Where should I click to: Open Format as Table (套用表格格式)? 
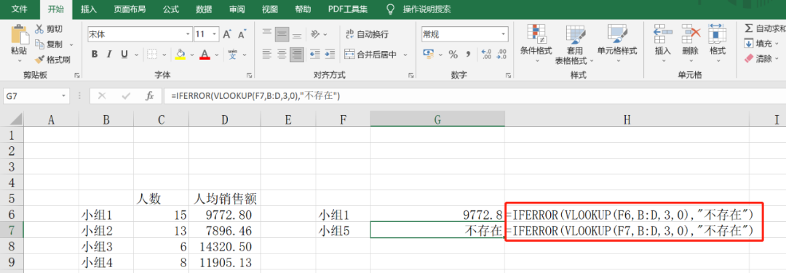[x=574, y=44]
